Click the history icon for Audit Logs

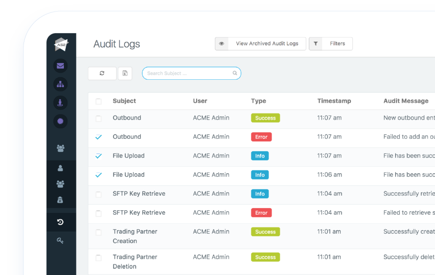(60, 222)
